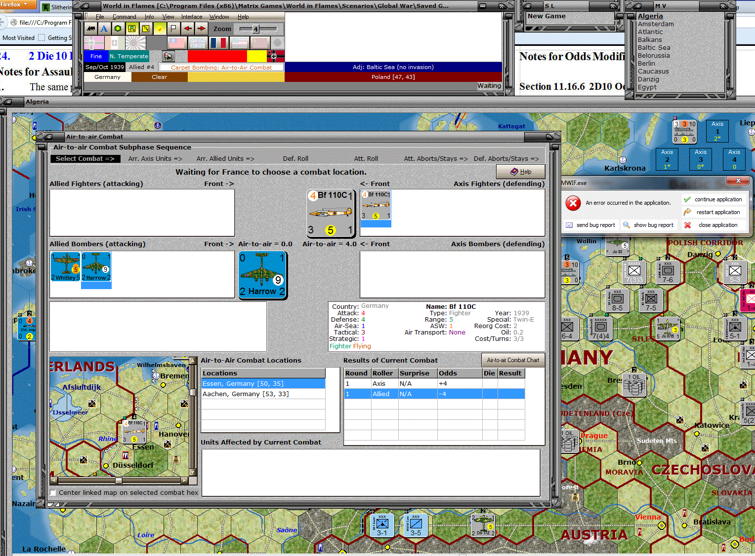Open the Info menu
This screenshot has width=755, height=556.
[x=149, y=17]
